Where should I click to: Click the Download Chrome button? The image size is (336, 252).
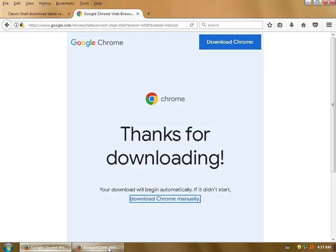[230, 42]
